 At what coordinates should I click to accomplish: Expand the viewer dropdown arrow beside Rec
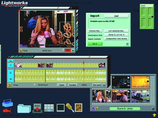(73, 50)
